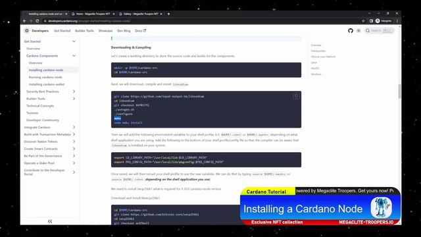Click the Megaclite Troopers robot thumbnail
The height and width of the screenshot is (237, 421).
(382, 207)
